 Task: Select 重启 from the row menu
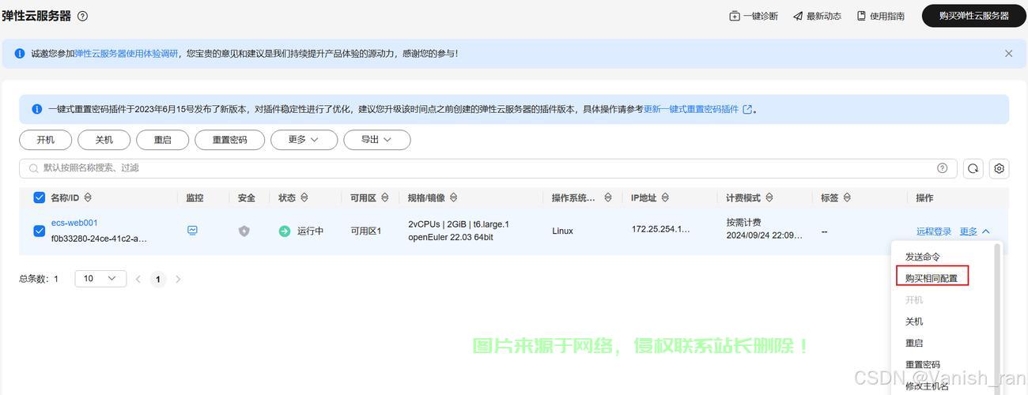(x=914, y=343)
